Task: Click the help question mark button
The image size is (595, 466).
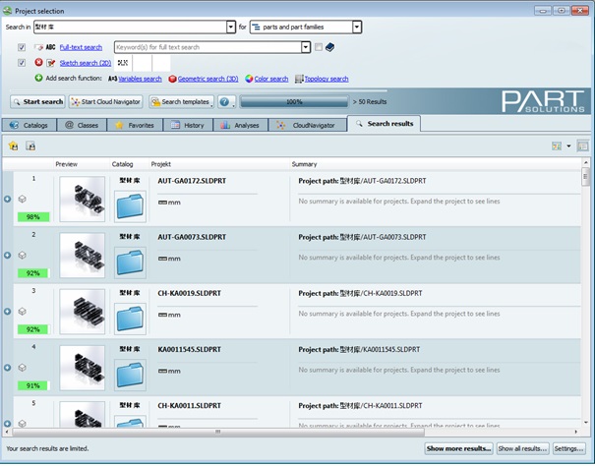Action: [225, 101]
